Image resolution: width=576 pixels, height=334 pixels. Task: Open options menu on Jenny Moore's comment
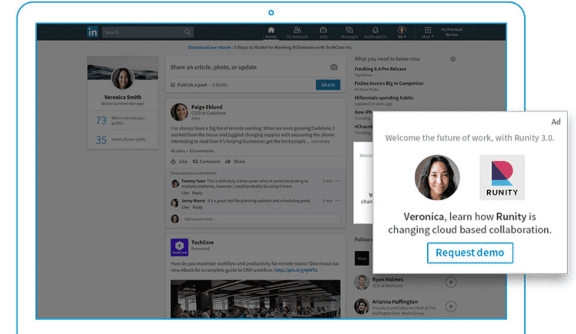pos(337,201)
